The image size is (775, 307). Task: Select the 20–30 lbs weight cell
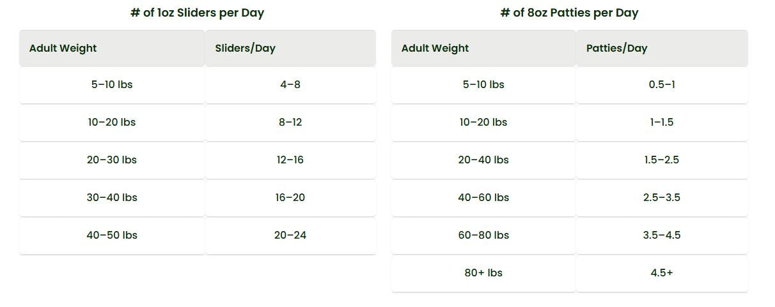click(x=112, y=160)
